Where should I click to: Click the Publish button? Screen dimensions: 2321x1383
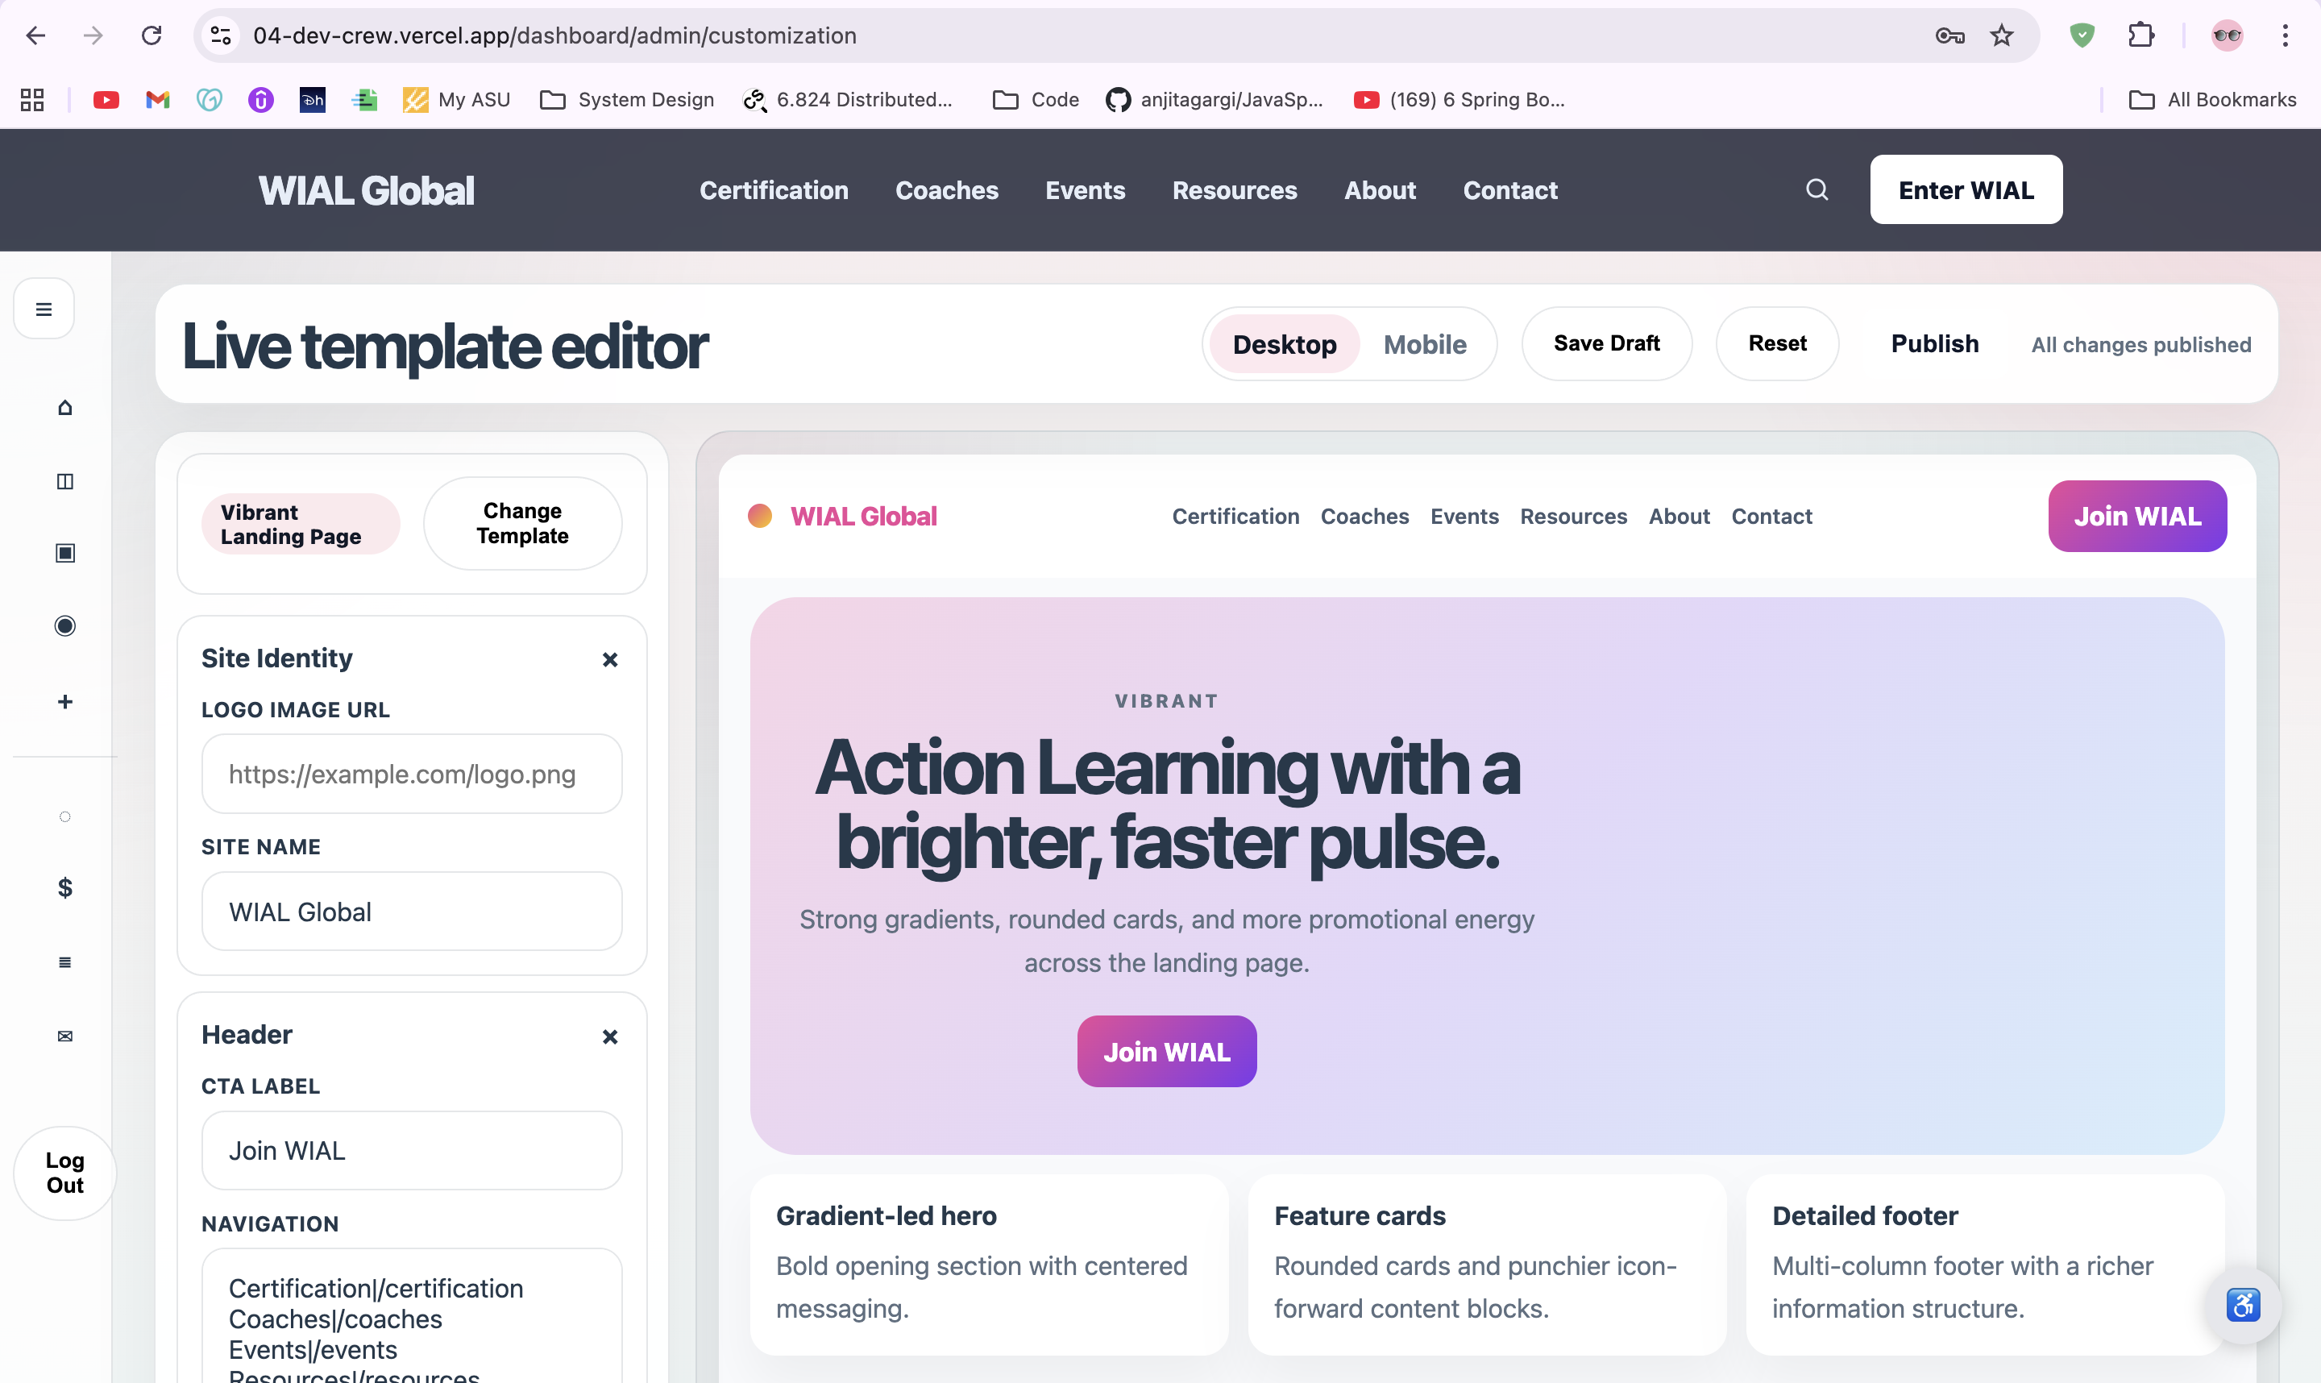coord(1934,343)
